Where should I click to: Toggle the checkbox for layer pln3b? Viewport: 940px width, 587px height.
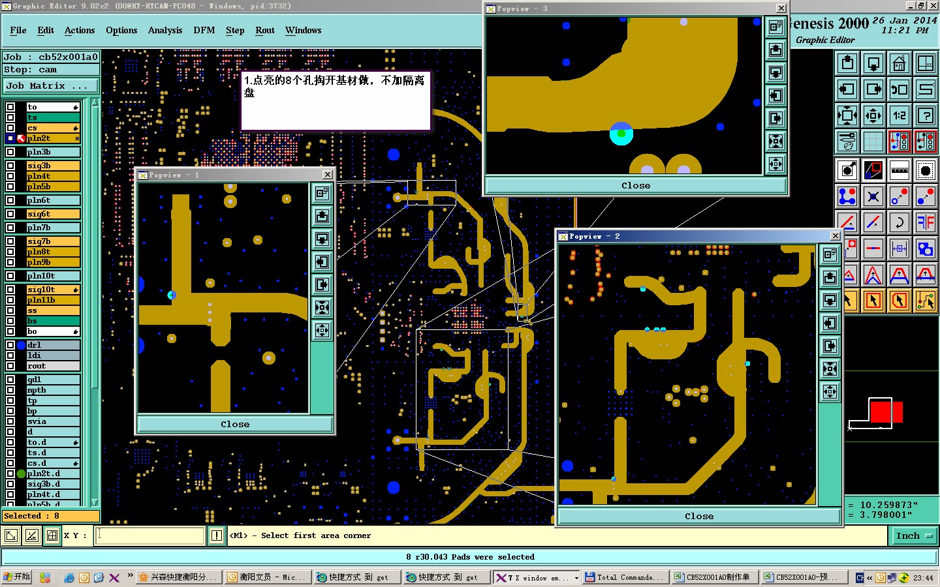point(10,152)
